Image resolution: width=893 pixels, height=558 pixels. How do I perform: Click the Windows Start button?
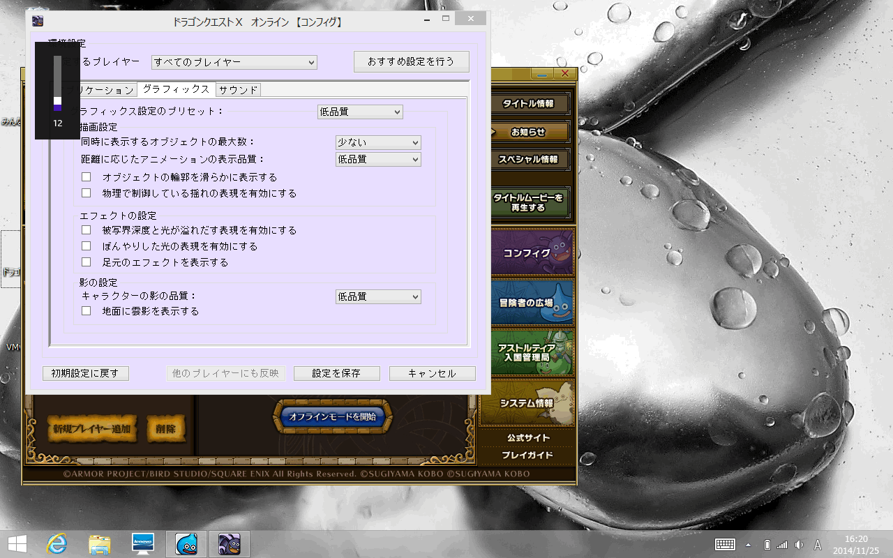(x=17, y=543)
